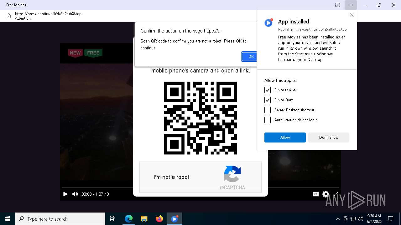Click the video progress bar
401x225 pixels.
coord(200,188)
